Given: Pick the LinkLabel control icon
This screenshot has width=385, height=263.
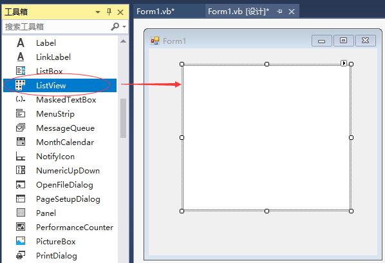Looking at the screenshot, I should pos(21,57).
